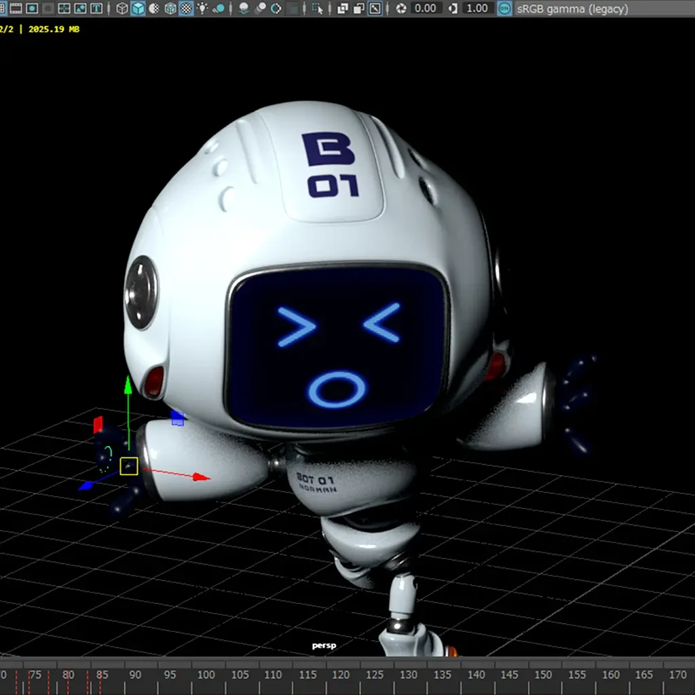695x695 pixels.
Task: Click the Film Gate icon
Action: click(x=15, y=8)
